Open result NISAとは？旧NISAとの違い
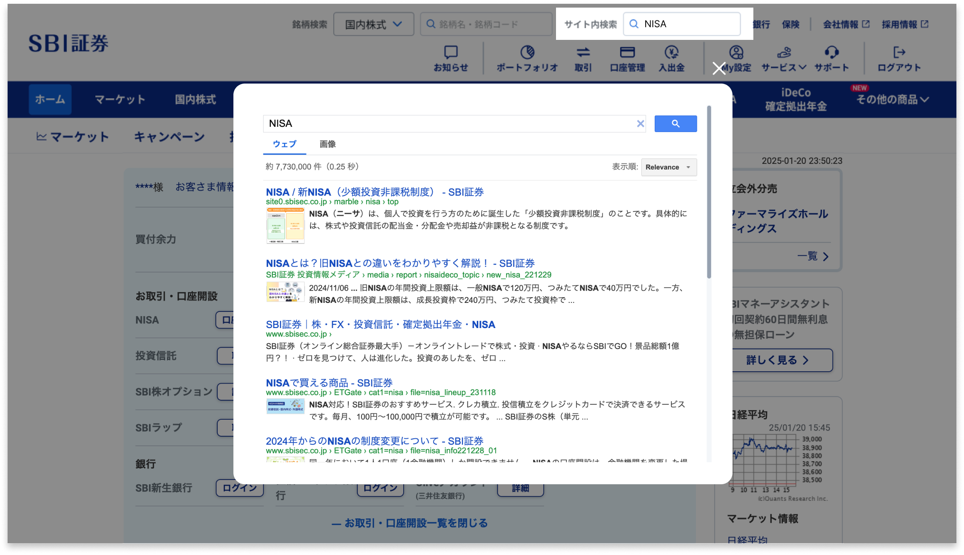 click(400, 263)
